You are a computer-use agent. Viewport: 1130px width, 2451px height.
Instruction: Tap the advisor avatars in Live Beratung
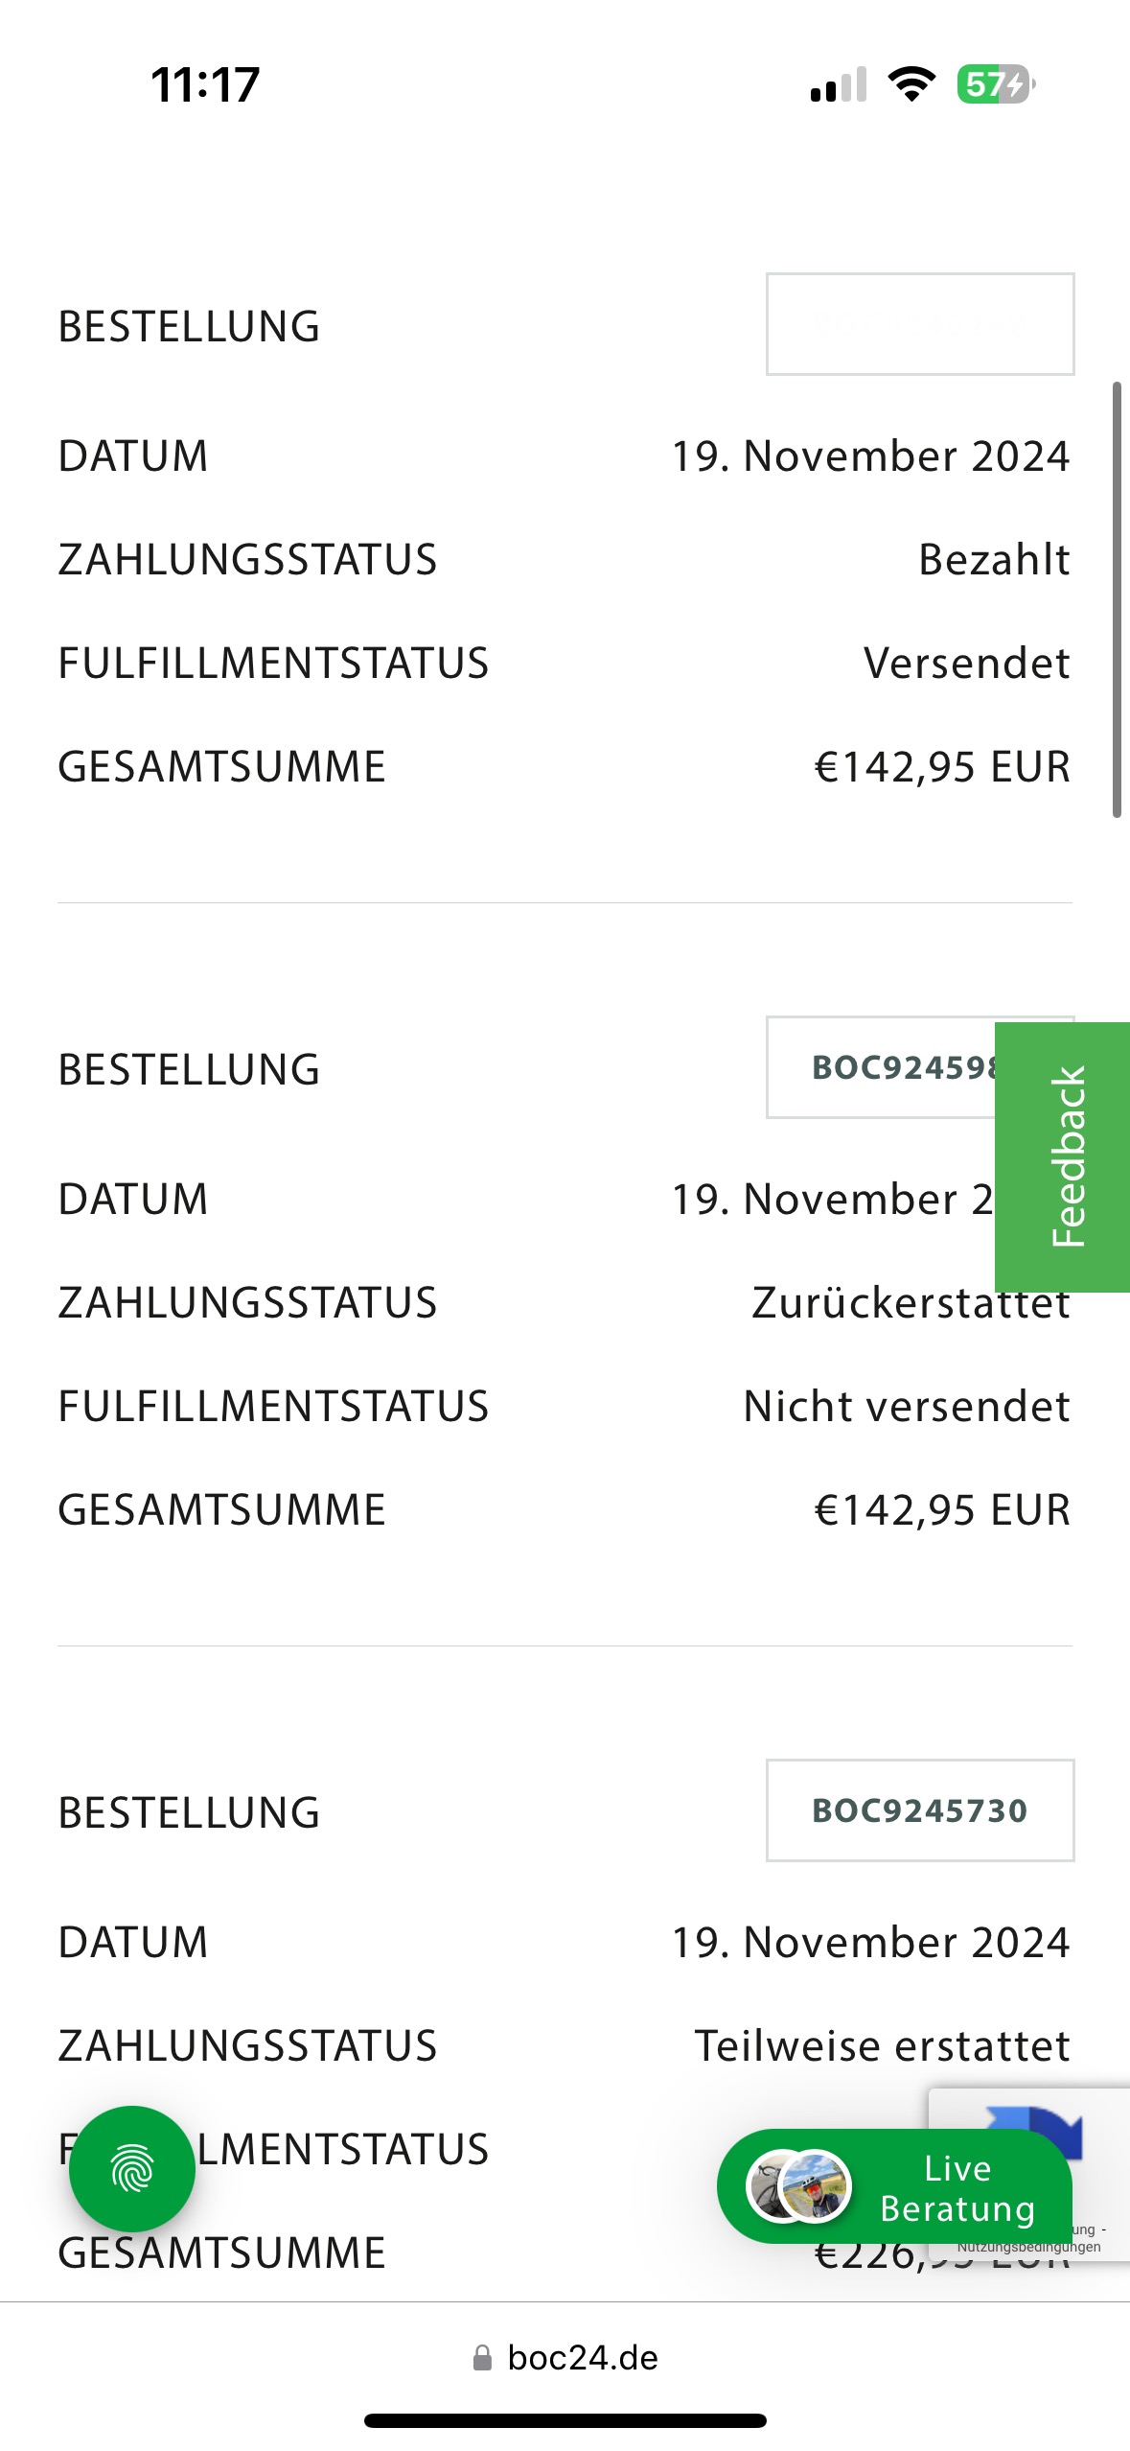[799, 2186]
